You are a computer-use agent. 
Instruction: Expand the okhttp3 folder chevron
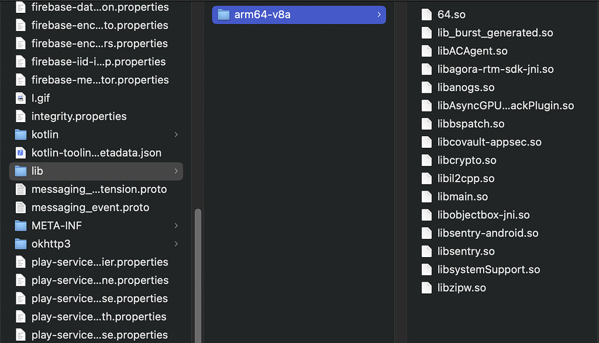(176, 244)
